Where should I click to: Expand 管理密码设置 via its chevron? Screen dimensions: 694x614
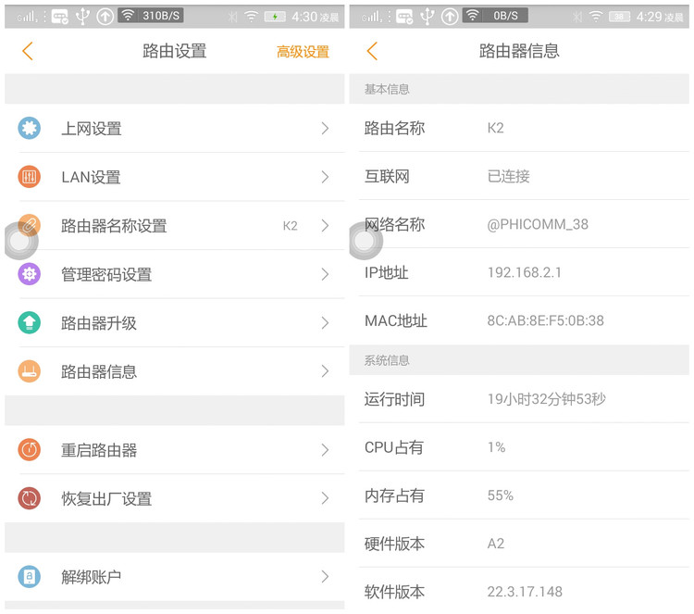[x=326, y=274]
